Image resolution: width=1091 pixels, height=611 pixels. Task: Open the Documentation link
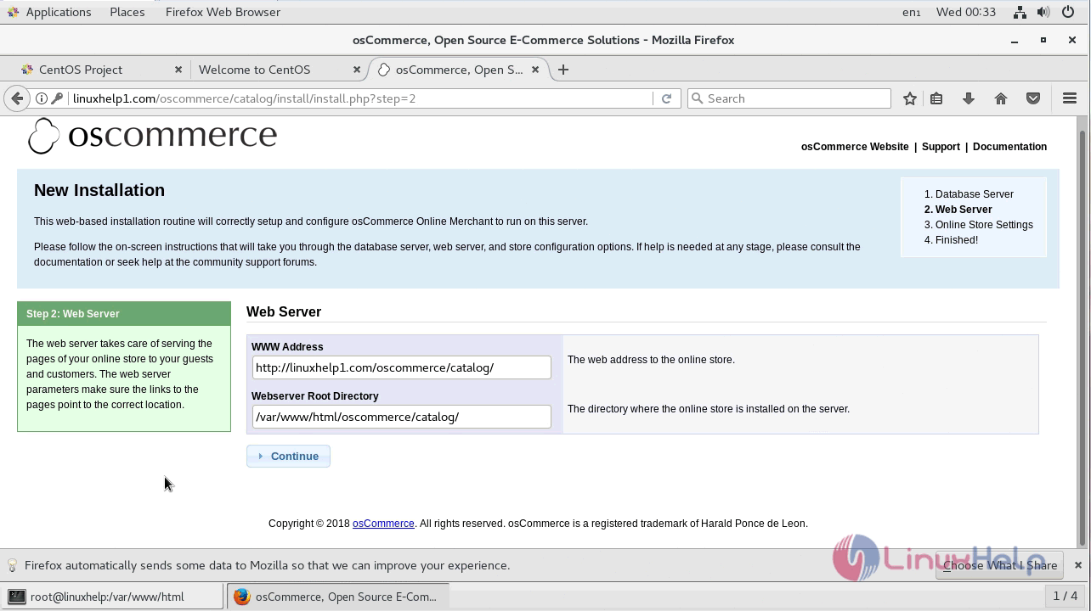[1009, 147]
